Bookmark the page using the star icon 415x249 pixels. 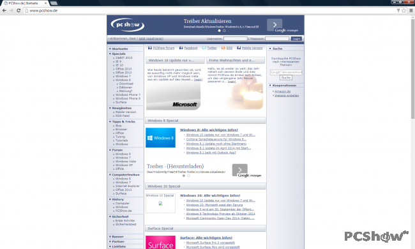pos(404,11)
